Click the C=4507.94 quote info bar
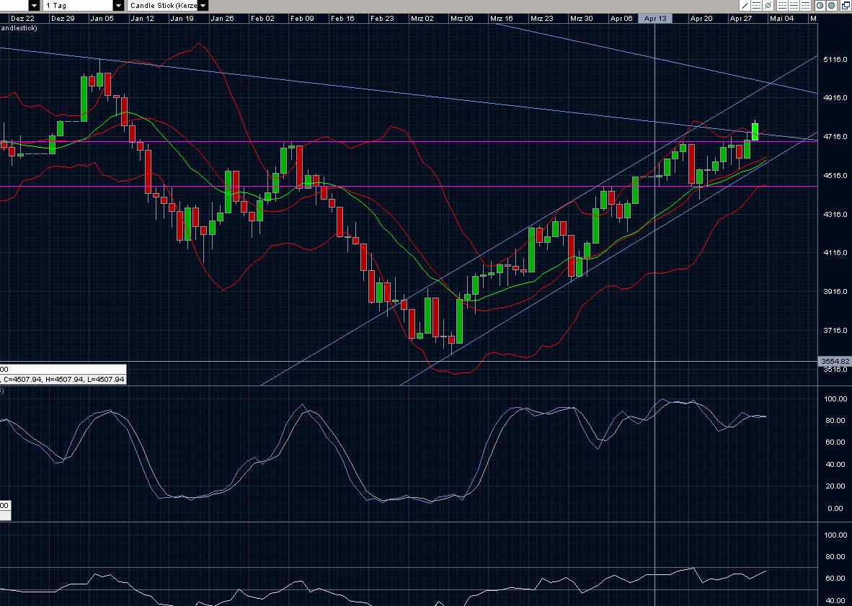The width and height of the screenshot is (852, 606). point(65,378)
